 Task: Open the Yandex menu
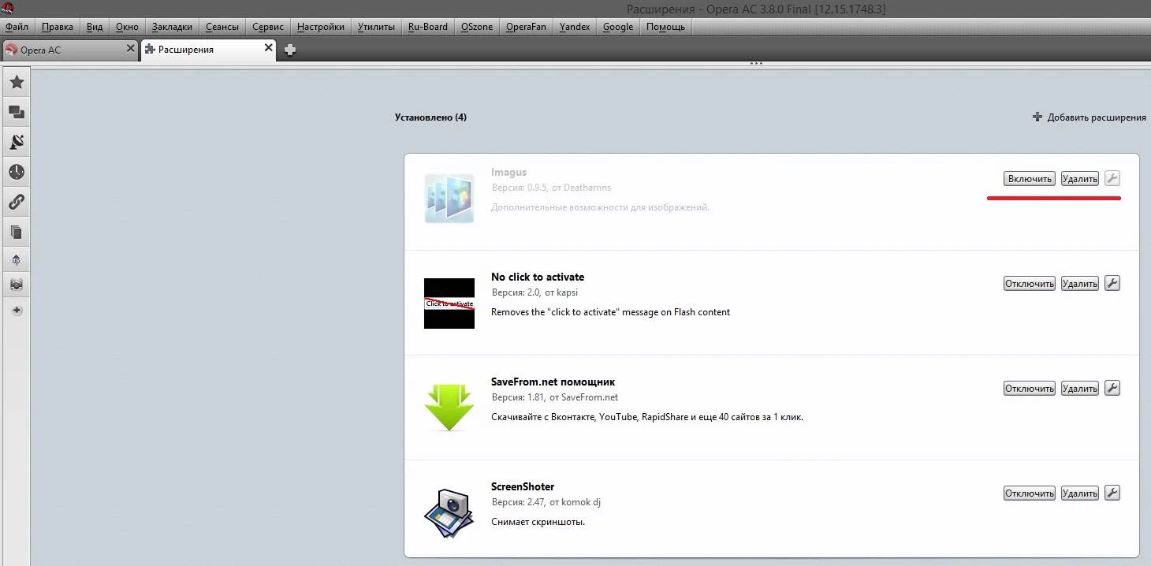(575, 27)
